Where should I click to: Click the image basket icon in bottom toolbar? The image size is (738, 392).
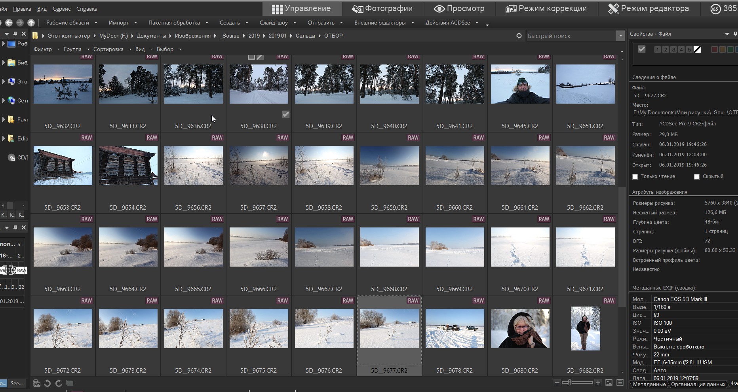coord(37,383)
